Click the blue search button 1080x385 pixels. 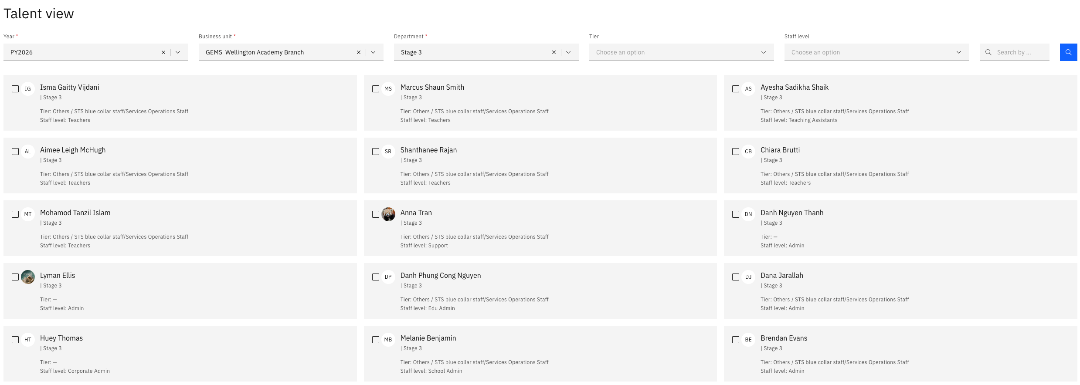pyautogui.click(x=1068, y=52)
